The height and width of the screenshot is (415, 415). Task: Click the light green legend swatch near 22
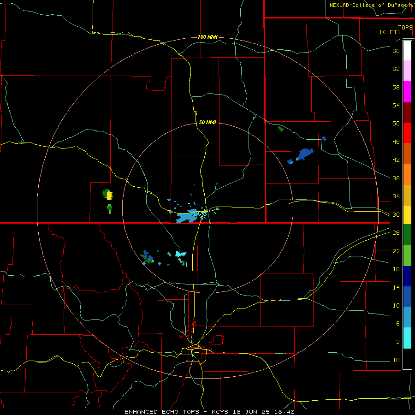(407, 255)
